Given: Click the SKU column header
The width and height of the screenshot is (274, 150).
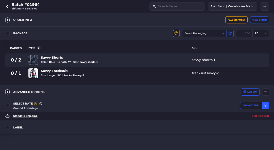Looking at the screenshot, I should 195,48.
